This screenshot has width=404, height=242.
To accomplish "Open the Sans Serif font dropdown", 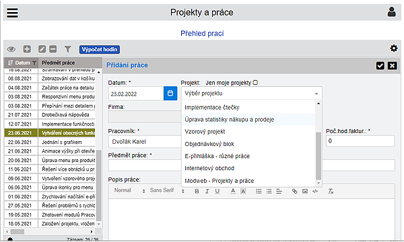I will [x=167, y=190].
